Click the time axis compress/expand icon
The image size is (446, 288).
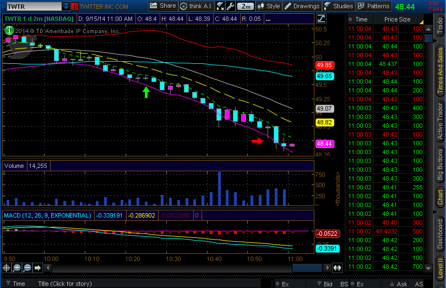[x=337, y=268]
